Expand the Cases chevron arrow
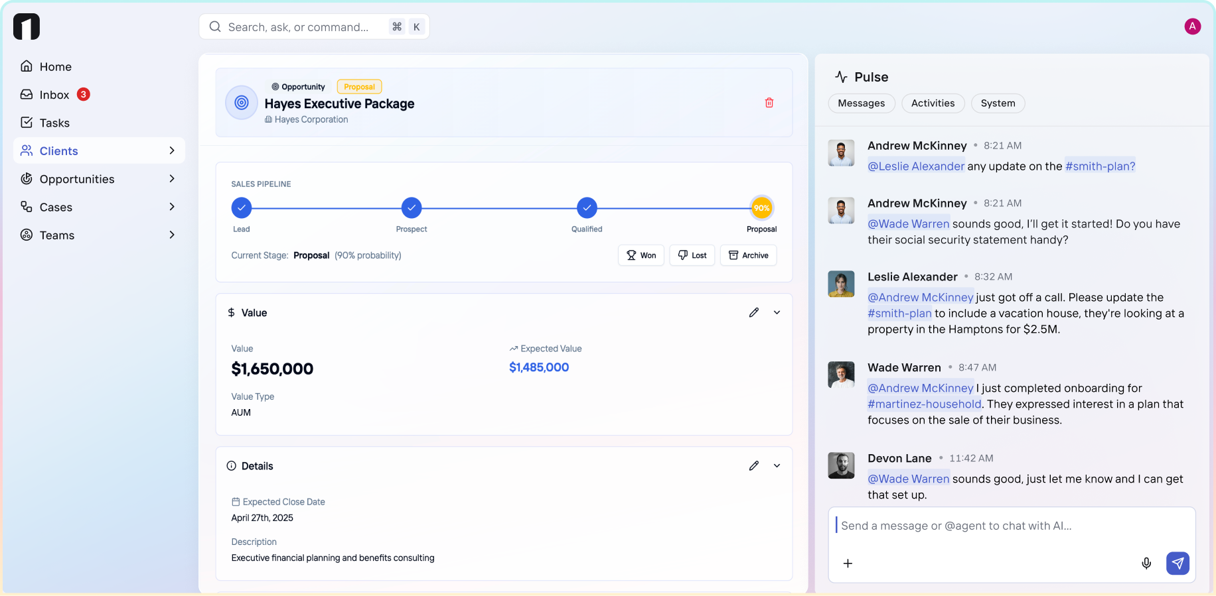Screen dimensions: 1216x596 pos(172,207)
